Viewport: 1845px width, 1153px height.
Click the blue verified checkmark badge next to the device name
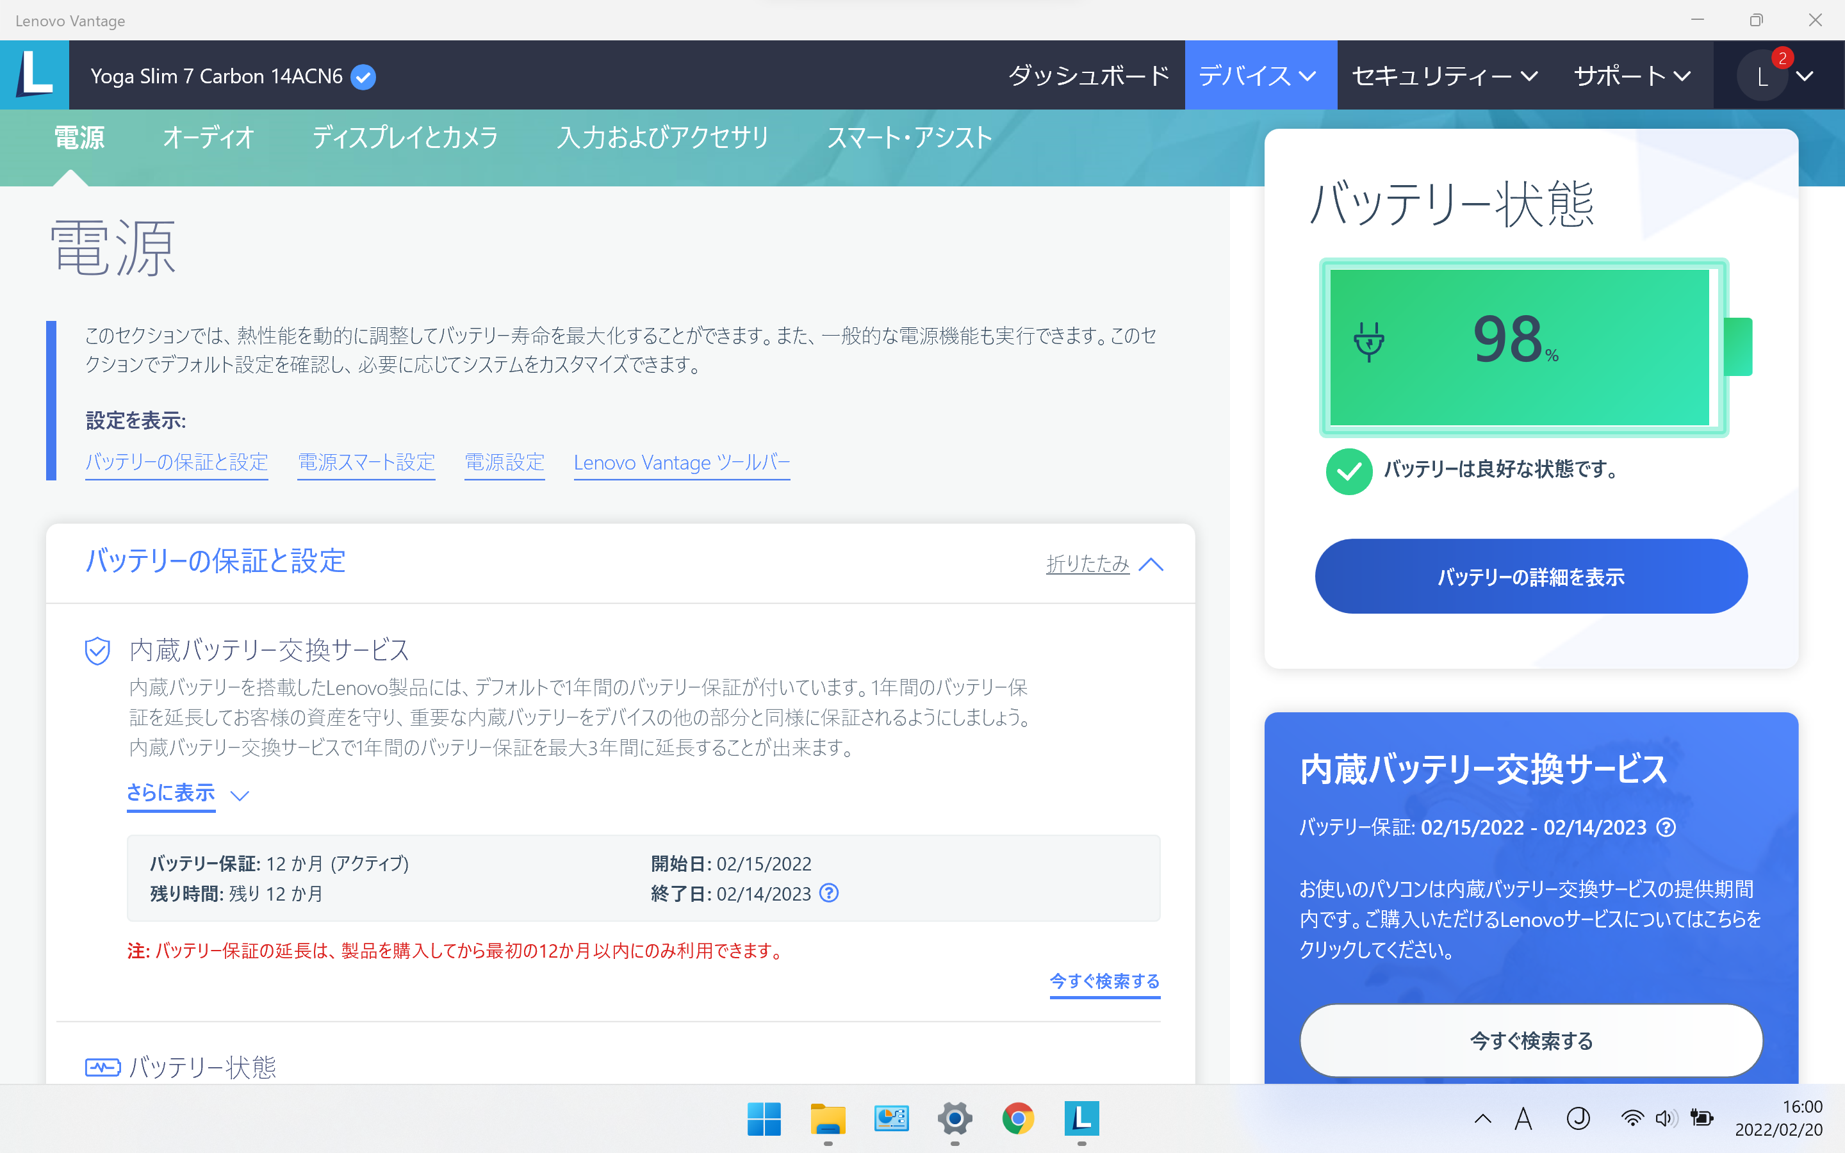pyautogui.click(x=363, y=76)
